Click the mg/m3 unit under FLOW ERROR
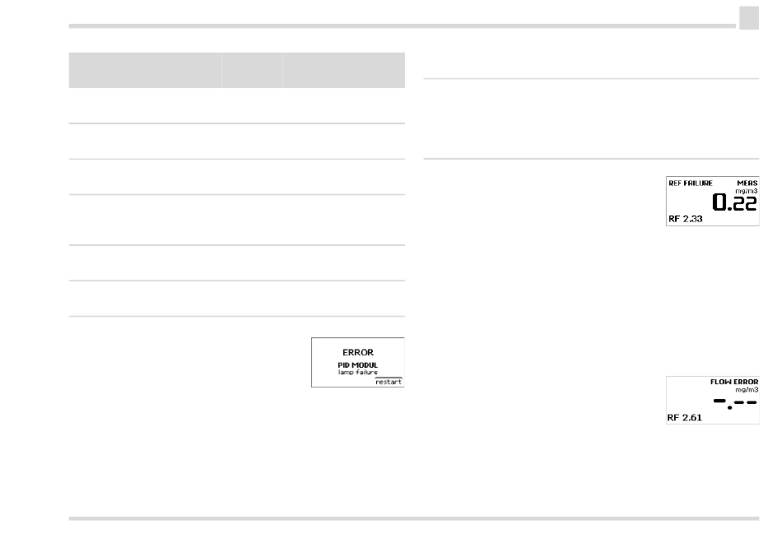782x543 pixels. (747, 389)
